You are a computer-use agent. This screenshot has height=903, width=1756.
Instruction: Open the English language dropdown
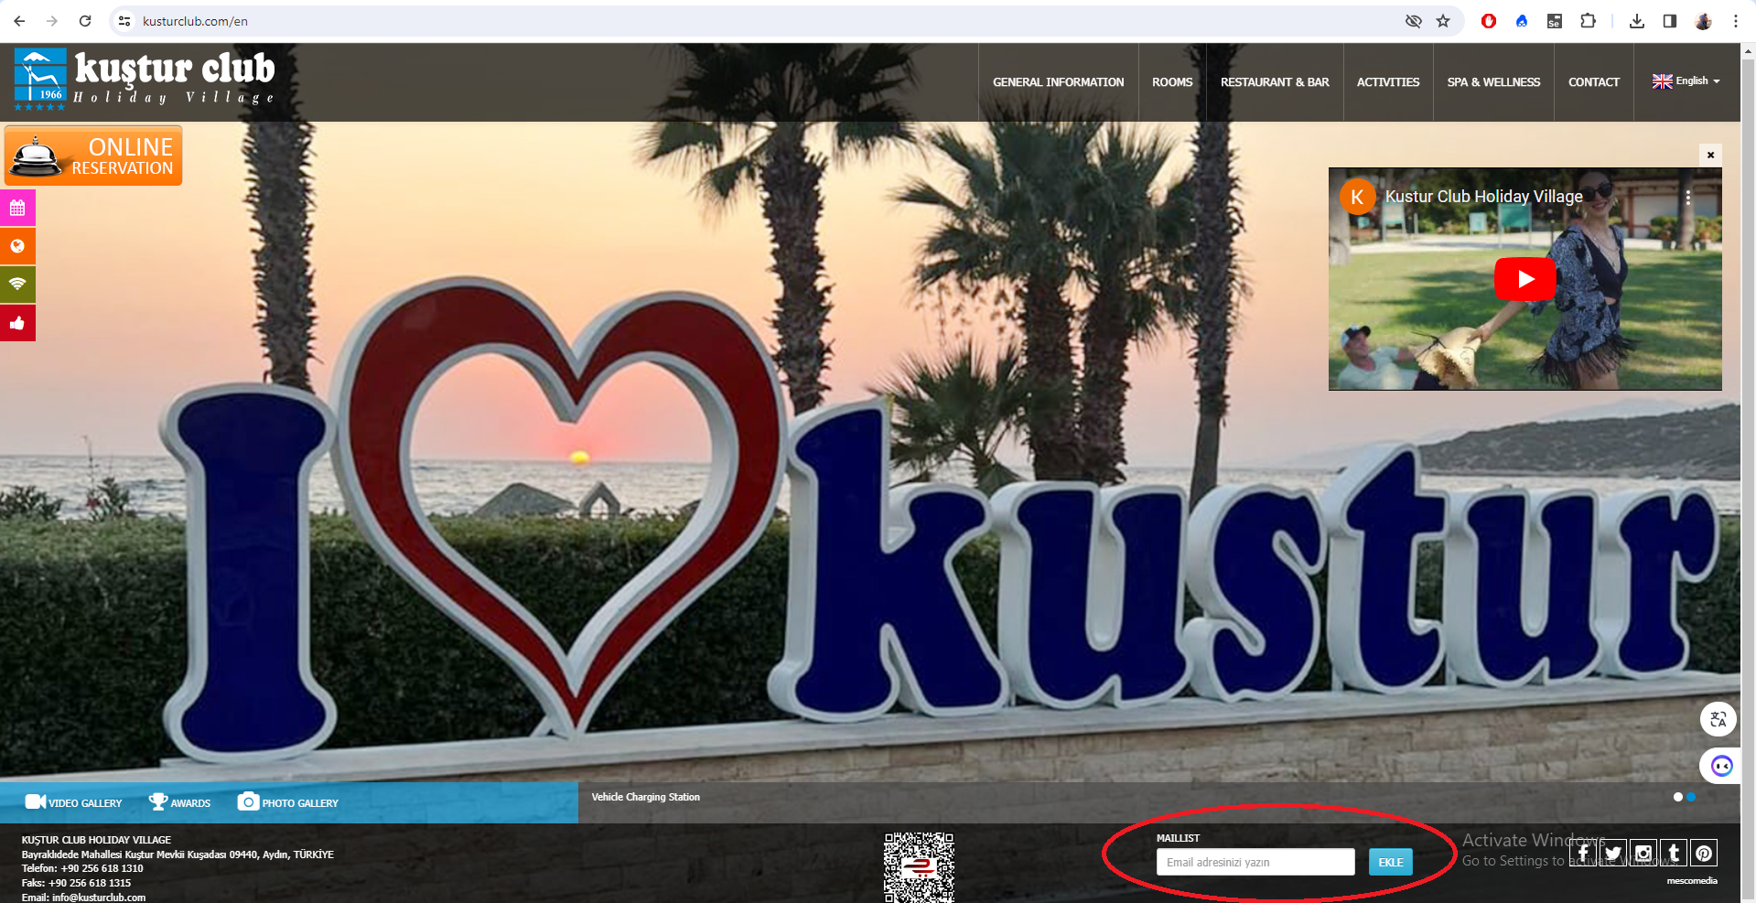[x=1686, y=81]
